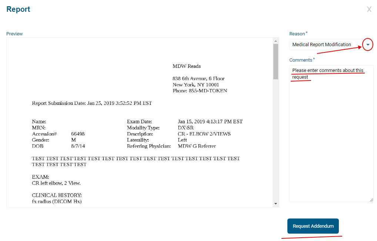Click the Accession number 66498
This screenshot has height=241, width=377.
78,134
